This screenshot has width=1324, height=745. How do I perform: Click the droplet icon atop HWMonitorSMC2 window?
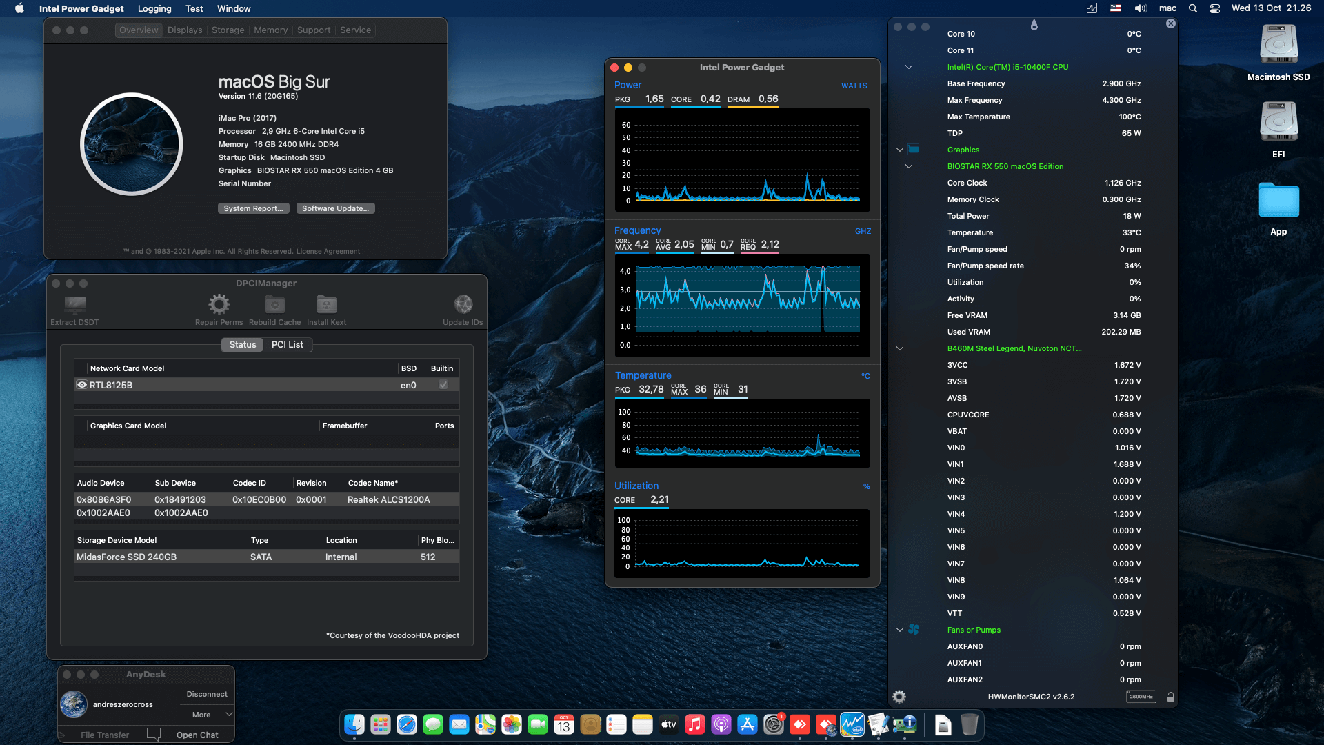(x=1034, y=25)
